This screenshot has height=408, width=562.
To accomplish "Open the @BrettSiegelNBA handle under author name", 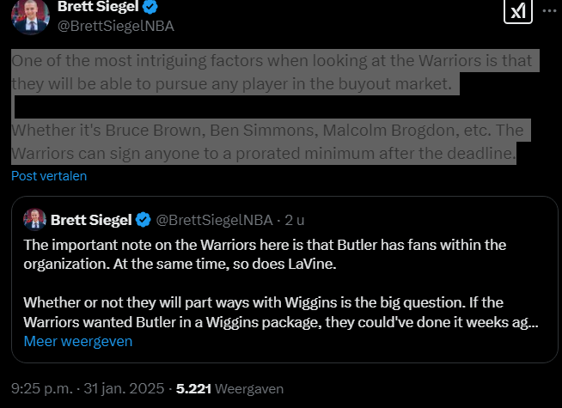I will coord(115,26).
